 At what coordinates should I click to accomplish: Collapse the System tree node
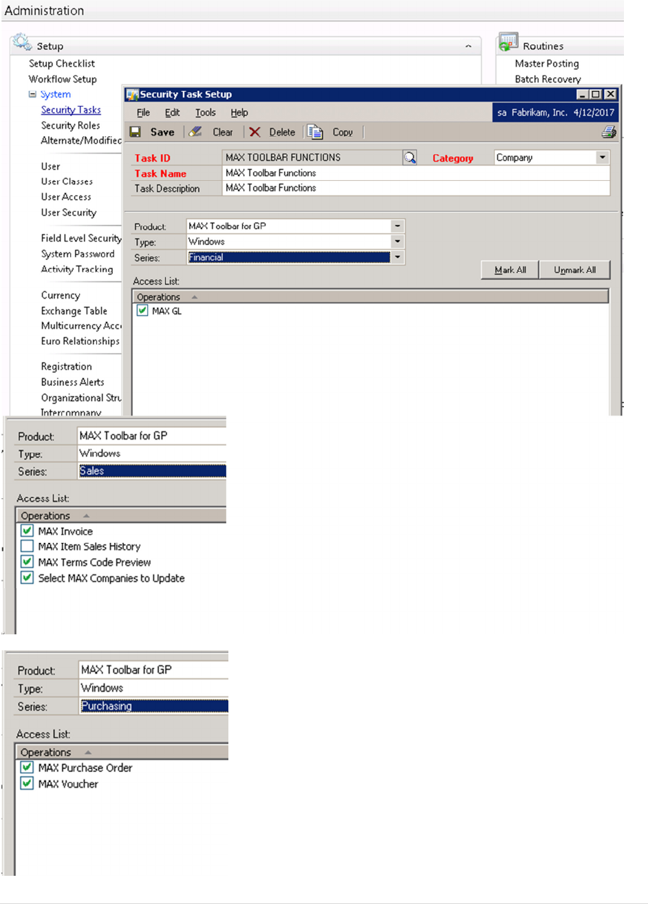32,94
